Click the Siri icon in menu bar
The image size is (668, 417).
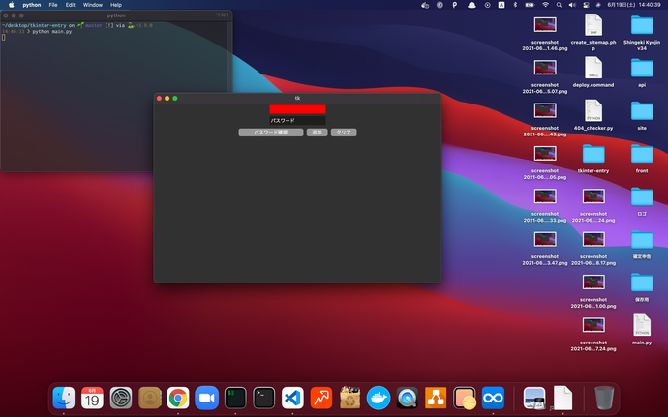[x=598, y=5]
